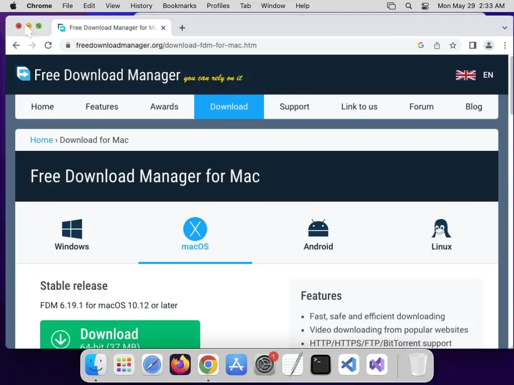The width and height of the screenshot is (514, 385).
Task: Click the lock icon in address bar
Action: click(68, 46)
